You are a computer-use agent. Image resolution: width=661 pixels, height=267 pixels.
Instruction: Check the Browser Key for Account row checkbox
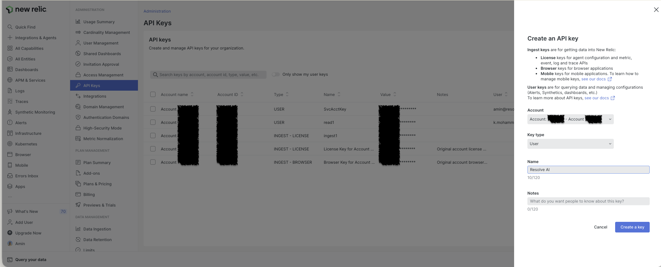[153, 162]
